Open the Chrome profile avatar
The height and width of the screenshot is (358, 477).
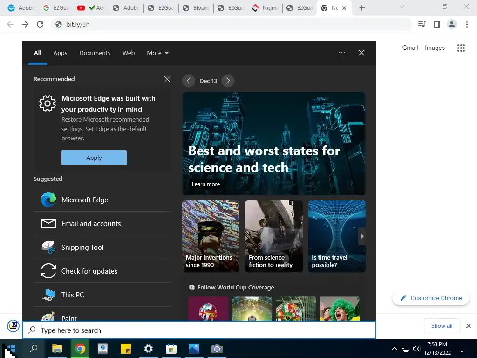[x=452, y=24]
